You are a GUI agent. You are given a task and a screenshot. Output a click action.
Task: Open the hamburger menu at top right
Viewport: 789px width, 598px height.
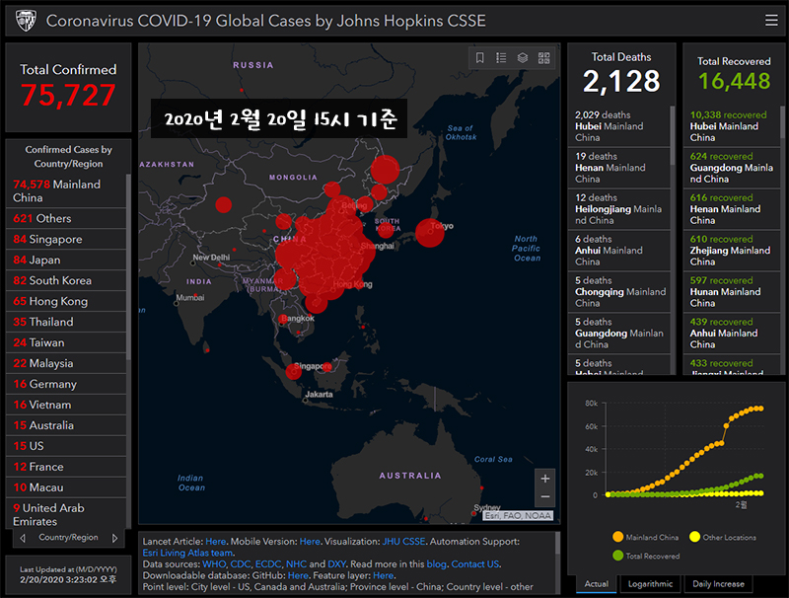pos(771,20)
